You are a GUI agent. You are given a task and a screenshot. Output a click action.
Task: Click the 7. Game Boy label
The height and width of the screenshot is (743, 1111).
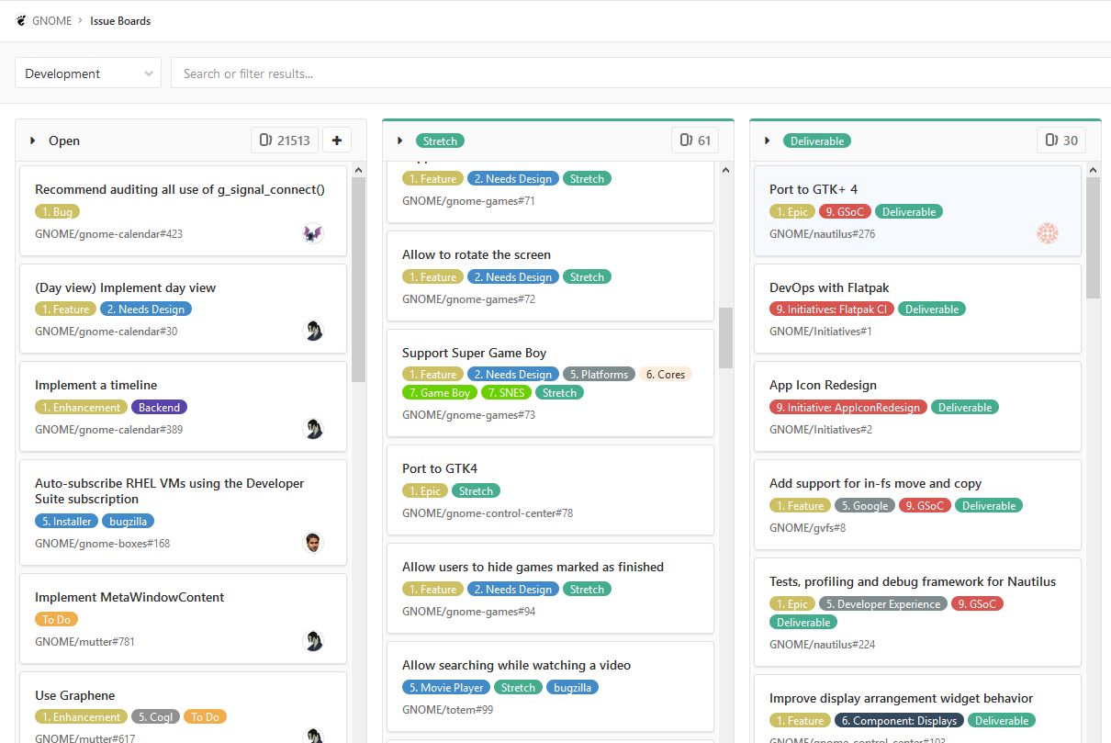click(440, 392)
